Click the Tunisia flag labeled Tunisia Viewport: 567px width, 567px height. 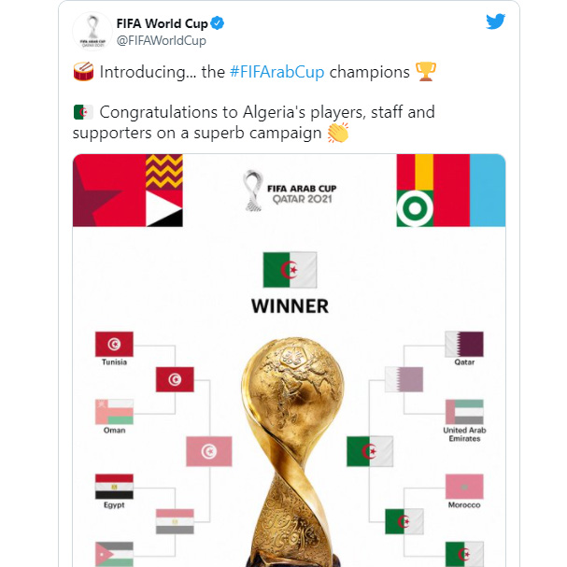click(x=114, y=344)
